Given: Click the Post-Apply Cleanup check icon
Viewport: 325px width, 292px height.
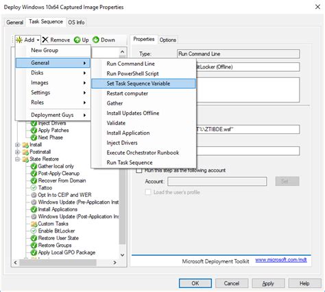Looking at the screenshot, I should [34, 174].
